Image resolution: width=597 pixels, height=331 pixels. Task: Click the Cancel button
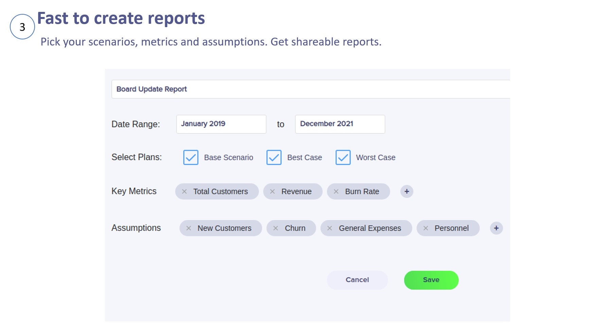[357, 280]
